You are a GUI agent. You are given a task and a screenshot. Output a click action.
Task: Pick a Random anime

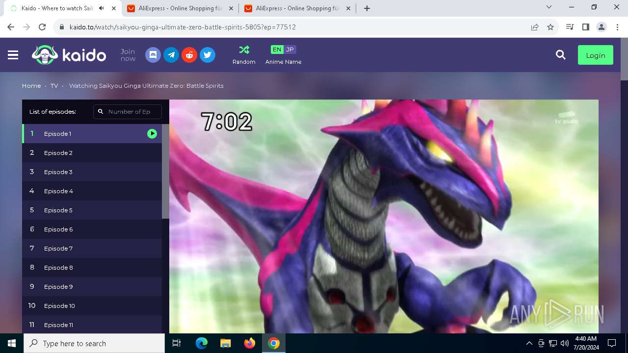point(244,55)
